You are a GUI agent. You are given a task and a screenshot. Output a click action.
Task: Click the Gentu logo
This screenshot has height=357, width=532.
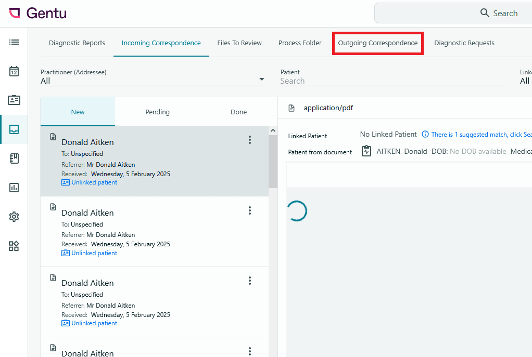[x=37, y=13]
